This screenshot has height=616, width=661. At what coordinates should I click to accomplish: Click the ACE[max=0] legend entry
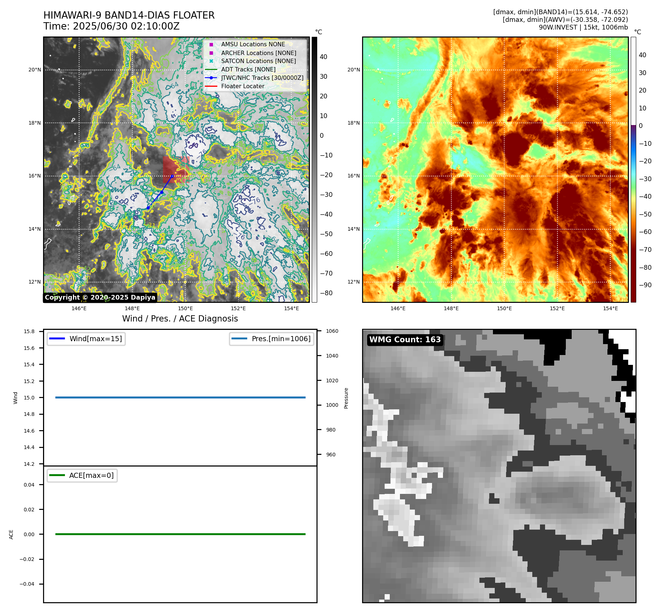82,475
